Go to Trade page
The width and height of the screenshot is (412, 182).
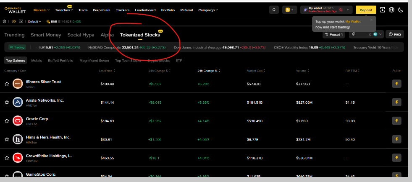83,10
